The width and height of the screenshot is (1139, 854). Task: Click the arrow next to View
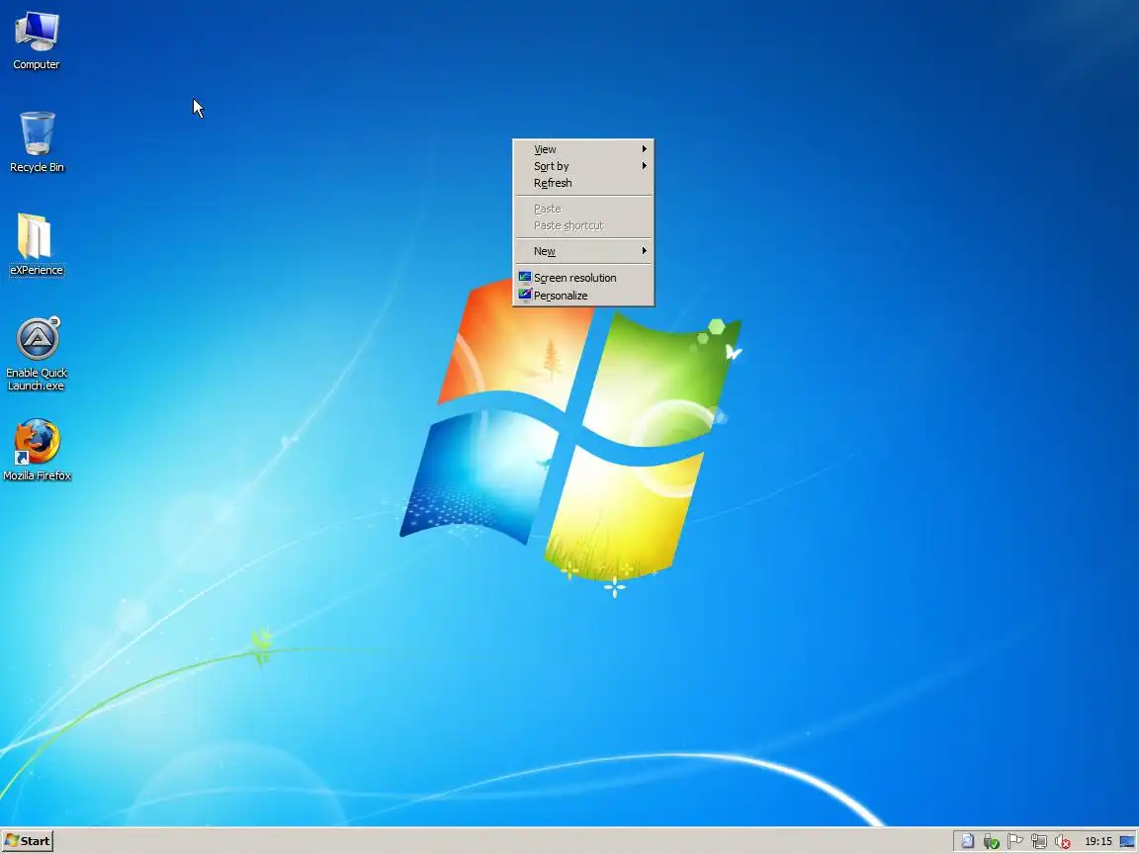(644, 149)
